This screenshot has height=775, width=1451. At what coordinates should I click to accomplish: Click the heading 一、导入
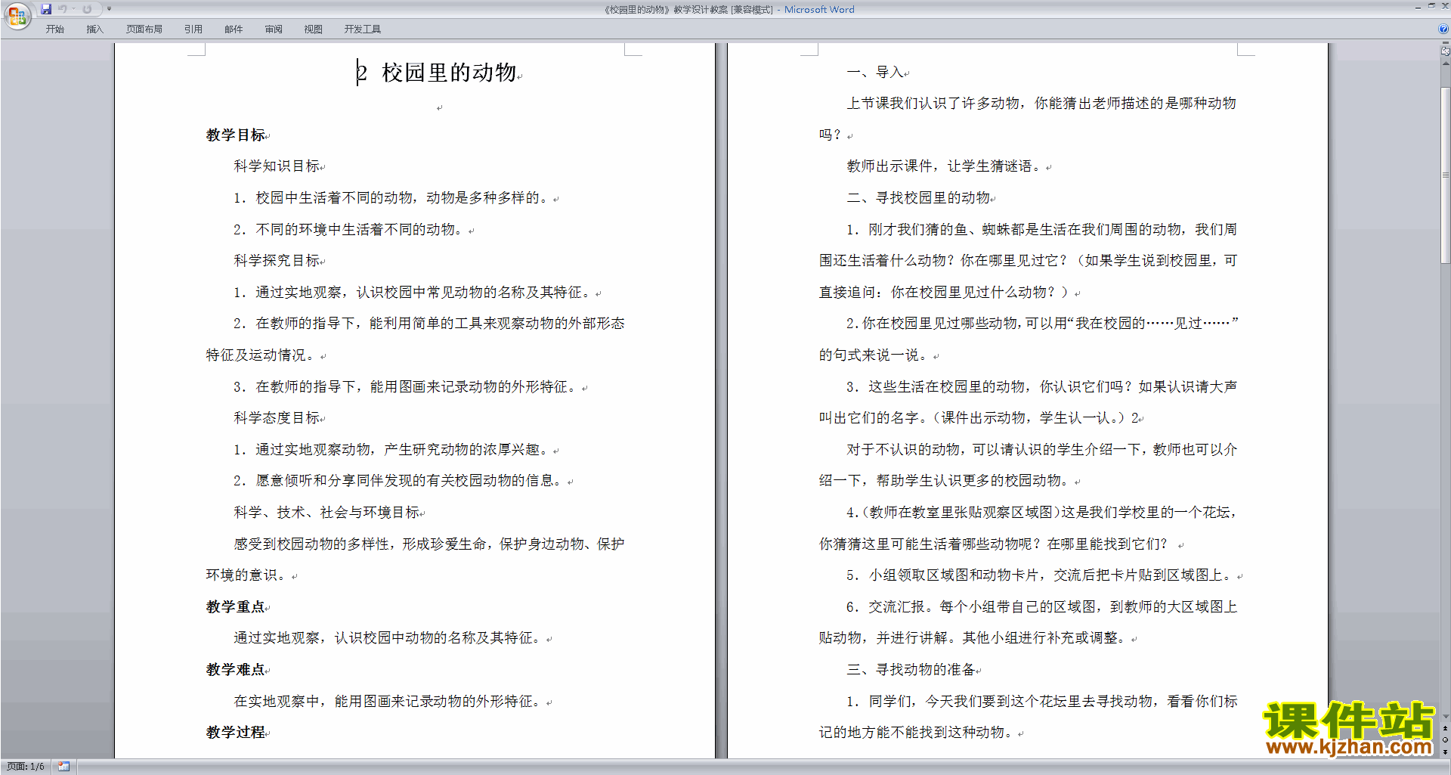875,73
